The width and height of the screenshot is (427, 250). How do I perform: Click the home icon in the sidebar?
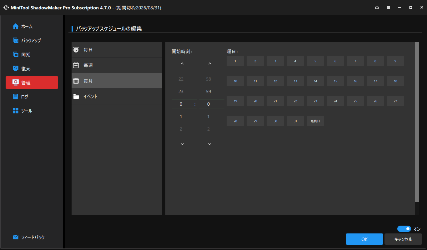(x=16, y=27)
